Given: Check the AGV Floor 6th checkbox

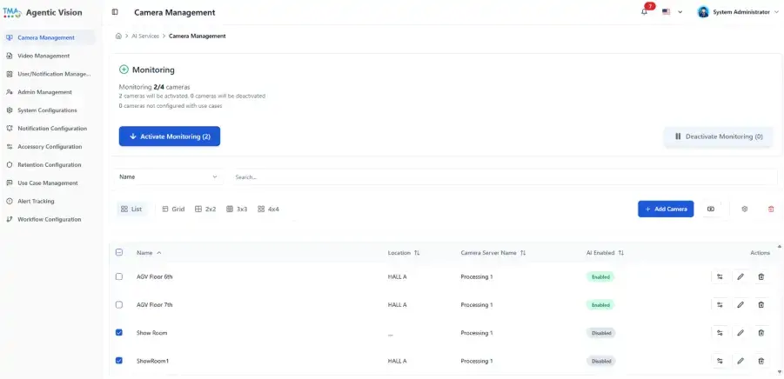Looking at the screenshot, I should tap(119, 276).
